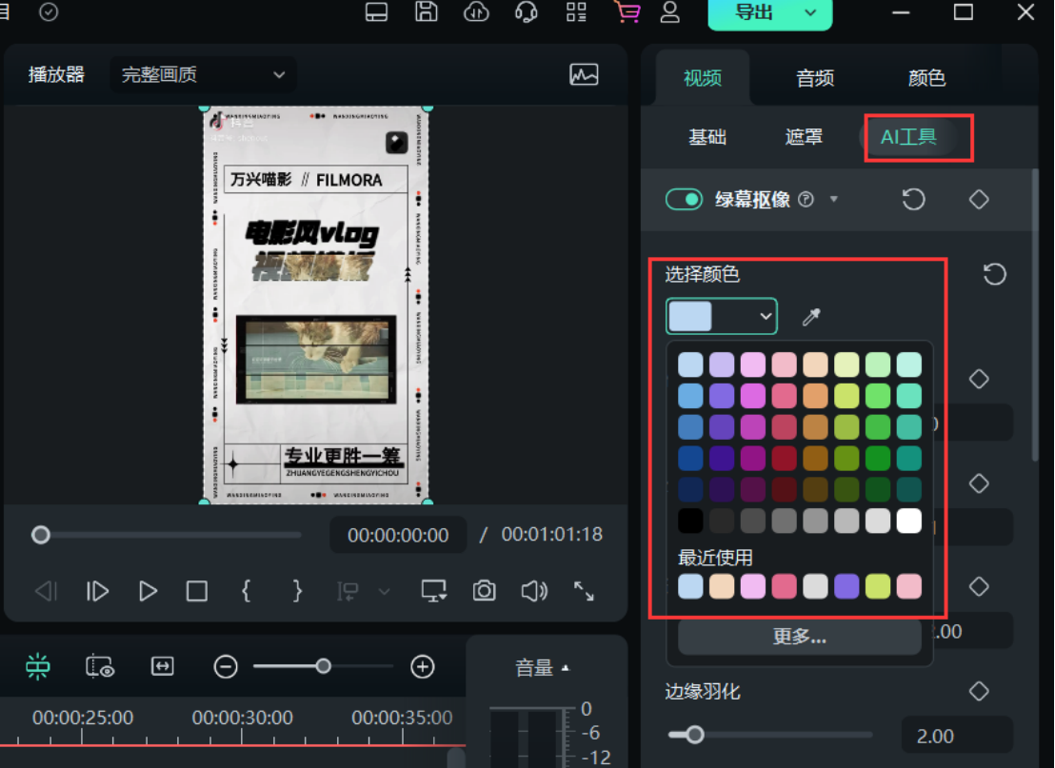
Task: Set the mark out point brace
Action: pyautogui.click(x=297, y=591)
